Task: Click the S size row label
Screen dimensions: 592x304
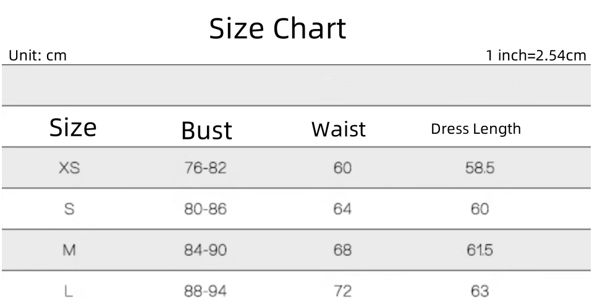Action: click(69, 209)
